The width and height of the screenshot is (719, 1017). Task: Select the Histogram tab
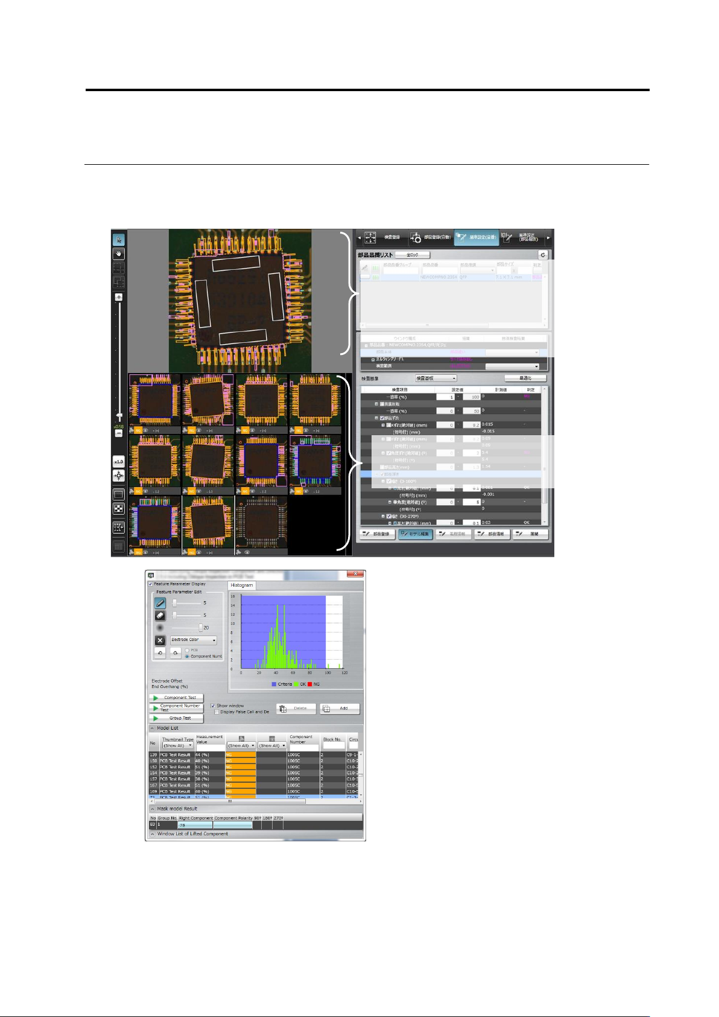click(242, 585)
